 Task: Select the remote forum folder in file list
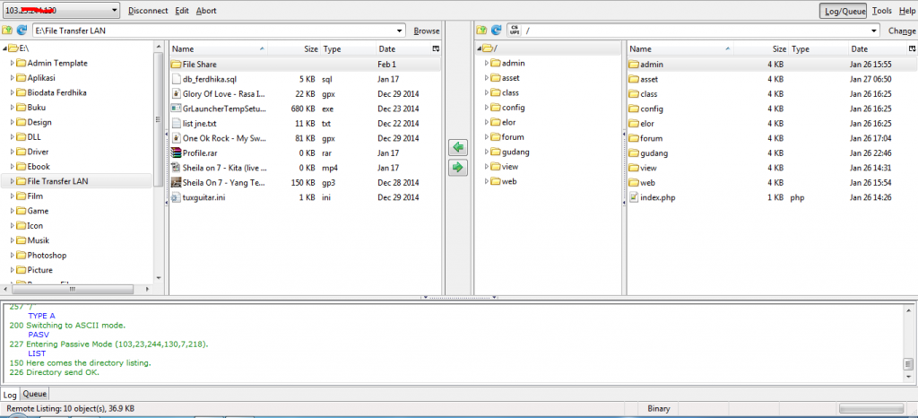772,138
